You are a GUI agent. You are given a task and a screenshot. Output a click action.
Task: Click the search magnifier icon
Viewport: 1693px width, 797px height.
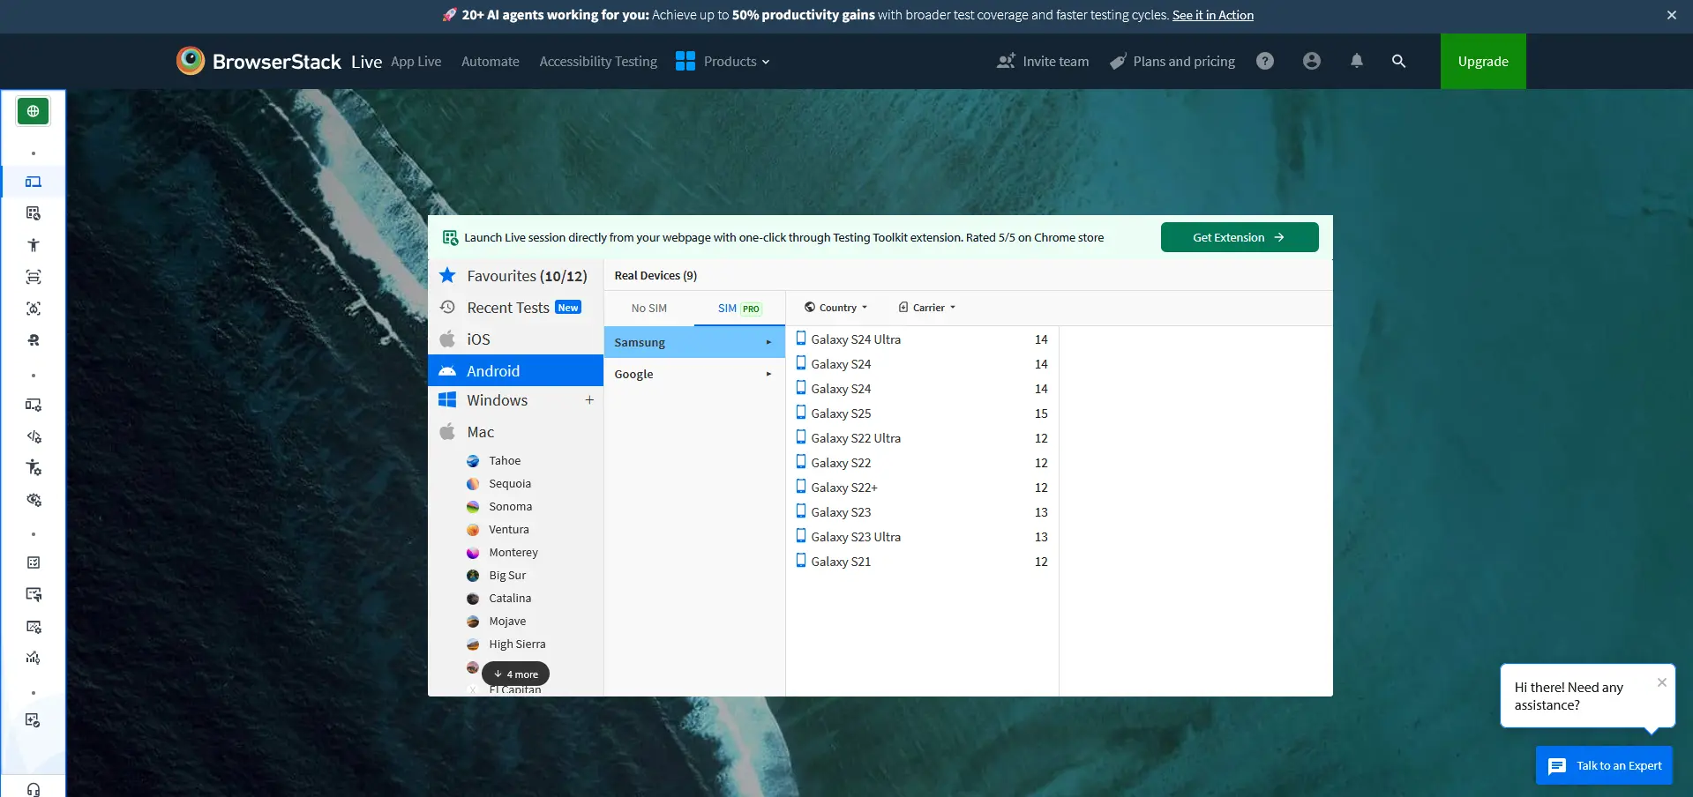click(1398, 61)
